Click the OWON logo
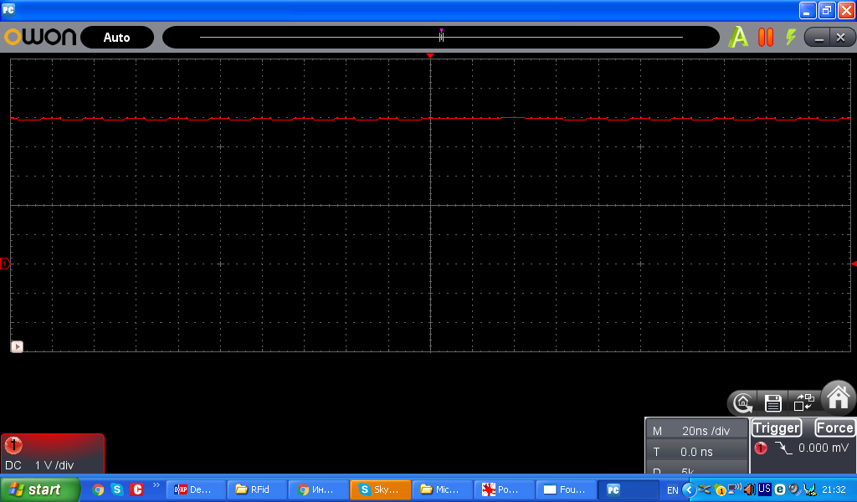The height and width of the screenshot is (502, 857). tap(40, 37)
